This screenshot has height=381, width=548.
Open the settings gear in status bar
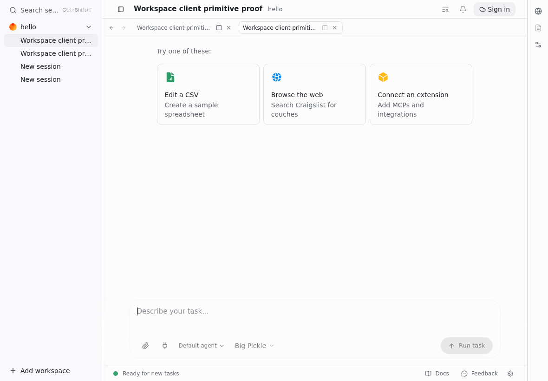510,374
